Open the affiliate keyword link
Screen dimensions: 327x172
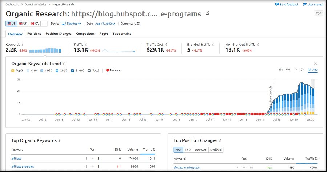[x=16, y=159]
